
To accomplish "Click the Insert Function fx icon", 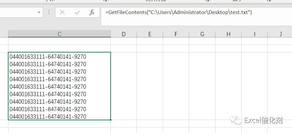I will (x=92, y=13).
